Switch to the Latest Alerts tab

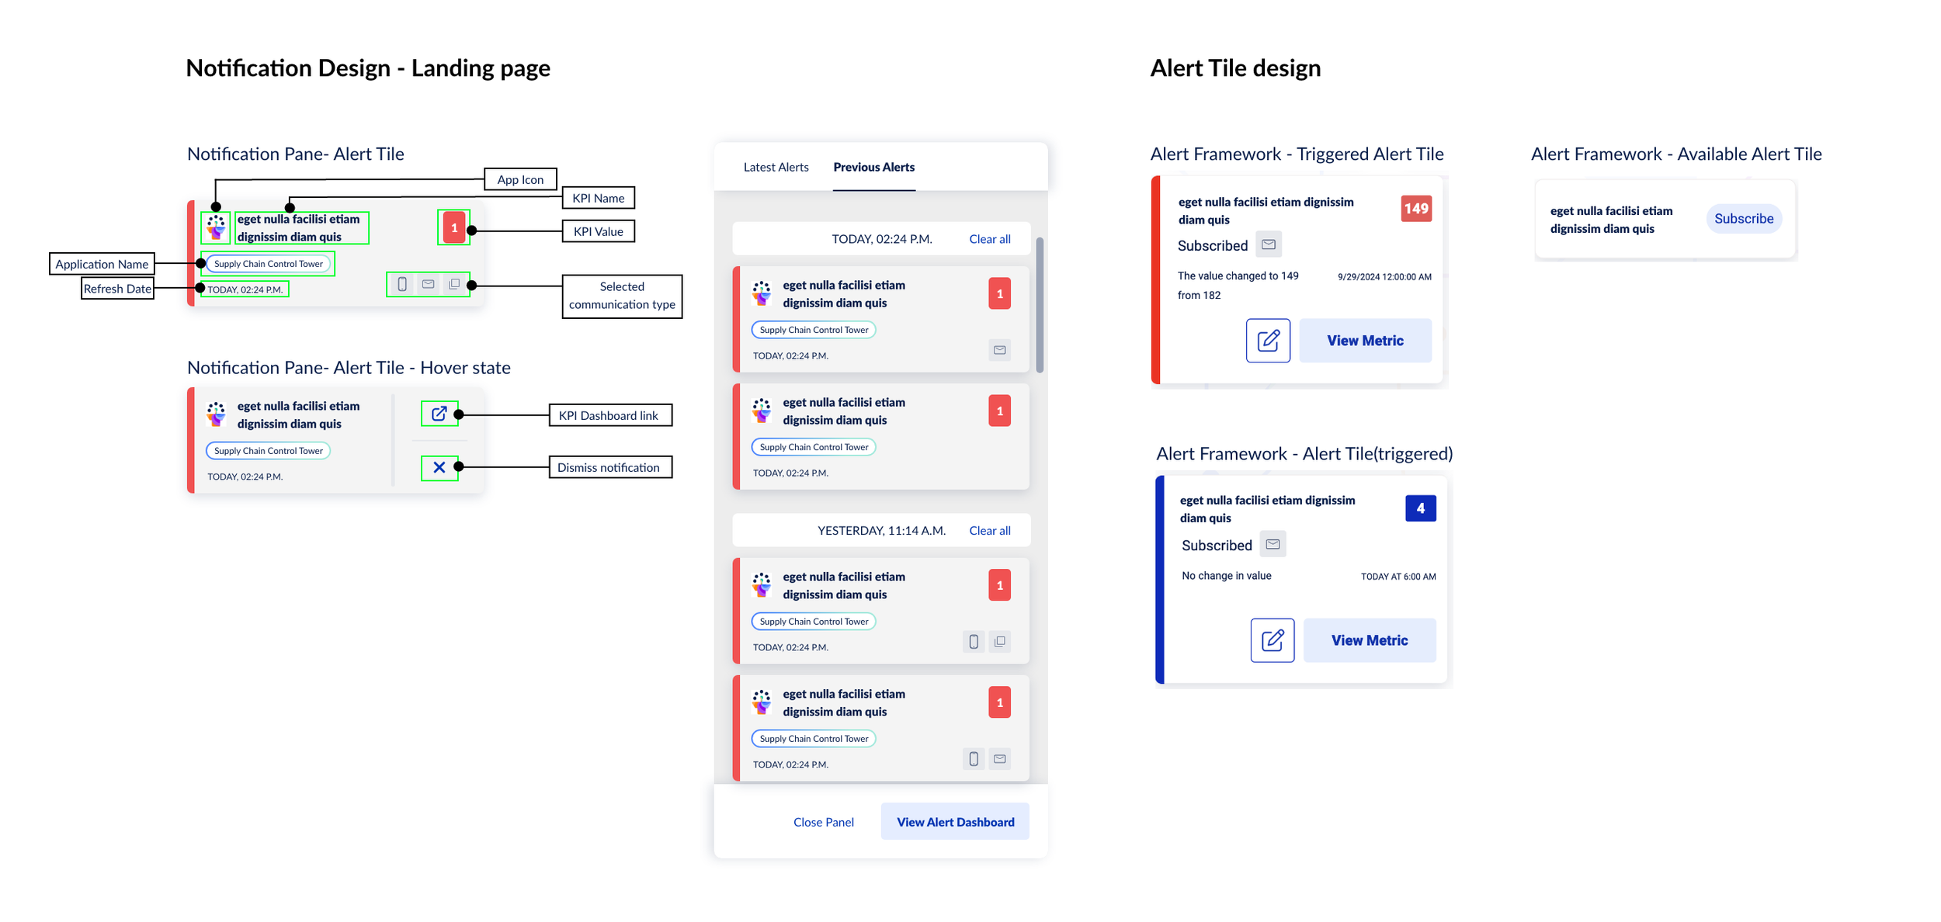point(776,166)
